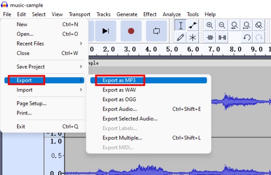This screenshot has width=271, height=175.
Task: Click the Zoom Toggle icon
Action: click(x=259, y=26)
